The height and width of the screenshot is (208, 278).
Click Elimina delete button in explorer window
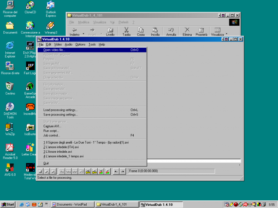(x=187, y=32)
